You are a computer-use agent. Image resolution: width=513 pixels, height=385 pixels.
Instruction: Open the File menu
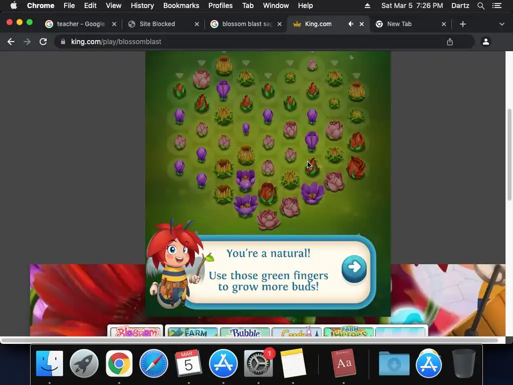tap(69, 6)
